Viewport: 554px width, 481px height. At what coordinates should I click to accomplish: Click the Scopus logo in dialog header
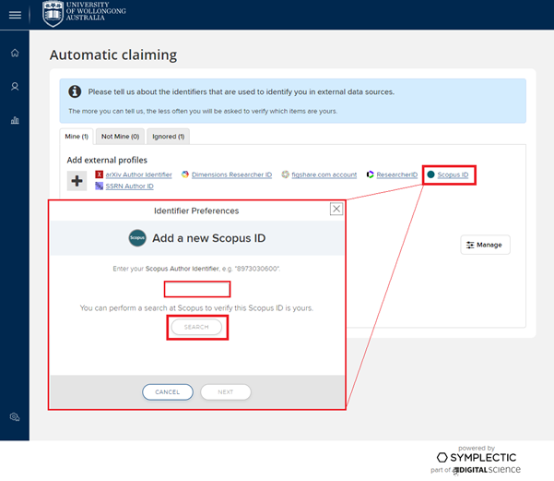coord(137,238)
